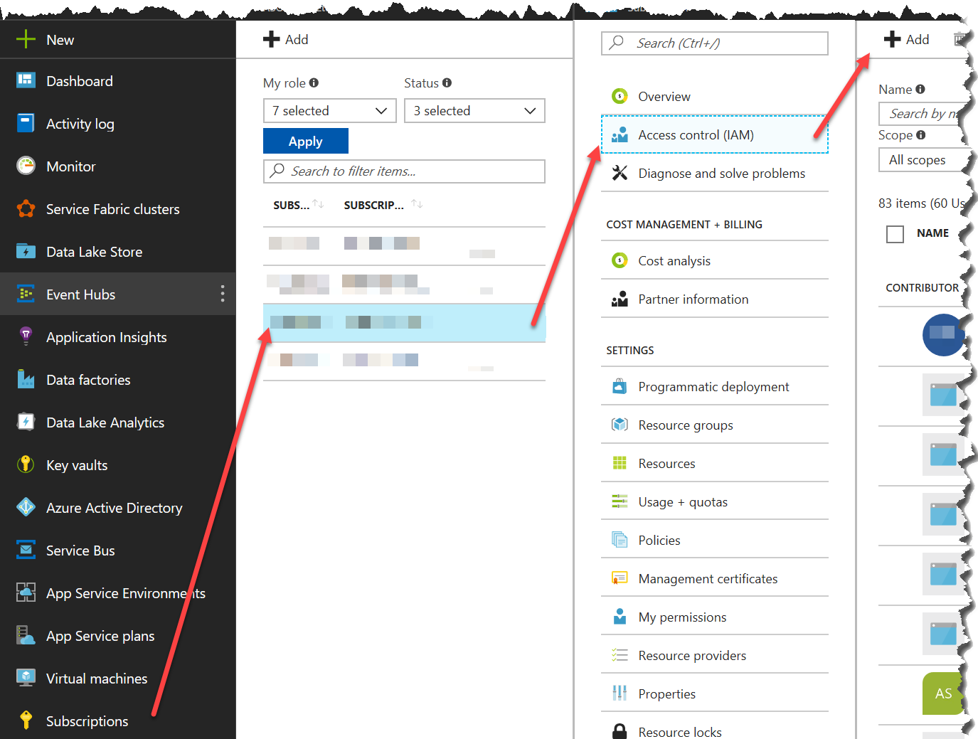Click Add in the IAM blade
Screen dimensions: 978x739
pos(906,39)
